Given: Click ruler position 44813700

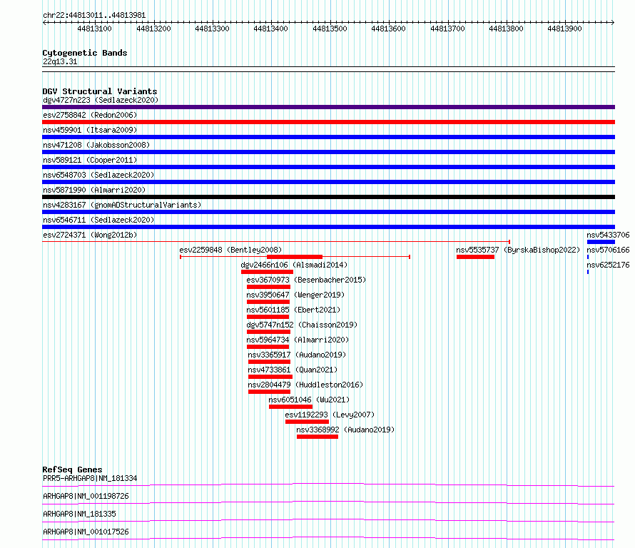Looking at the screenshot, I should (447, 29).
